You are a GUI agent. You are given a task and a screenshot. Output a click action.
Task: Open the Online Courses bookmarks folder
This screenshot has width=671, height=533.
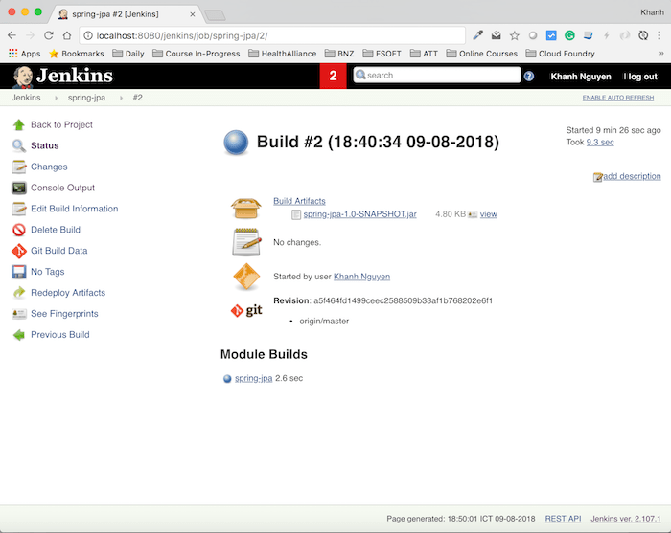pyautogui.click(x=481, y=54)
